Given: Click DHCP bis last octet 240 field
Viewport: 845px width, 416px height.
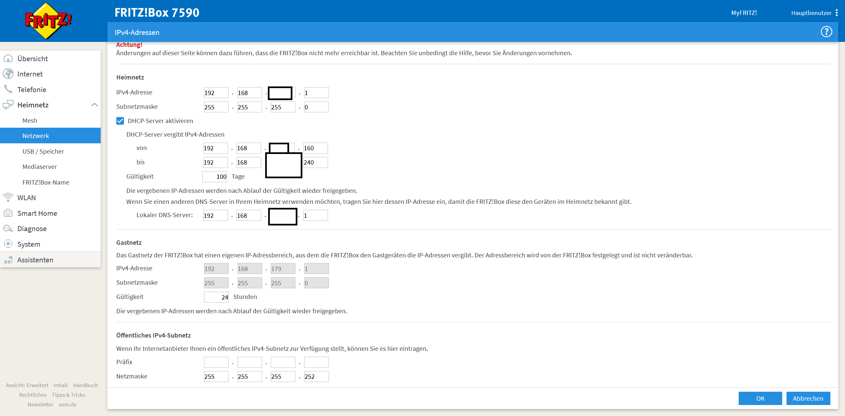Looking at the screenshot, I should [316, 162].
